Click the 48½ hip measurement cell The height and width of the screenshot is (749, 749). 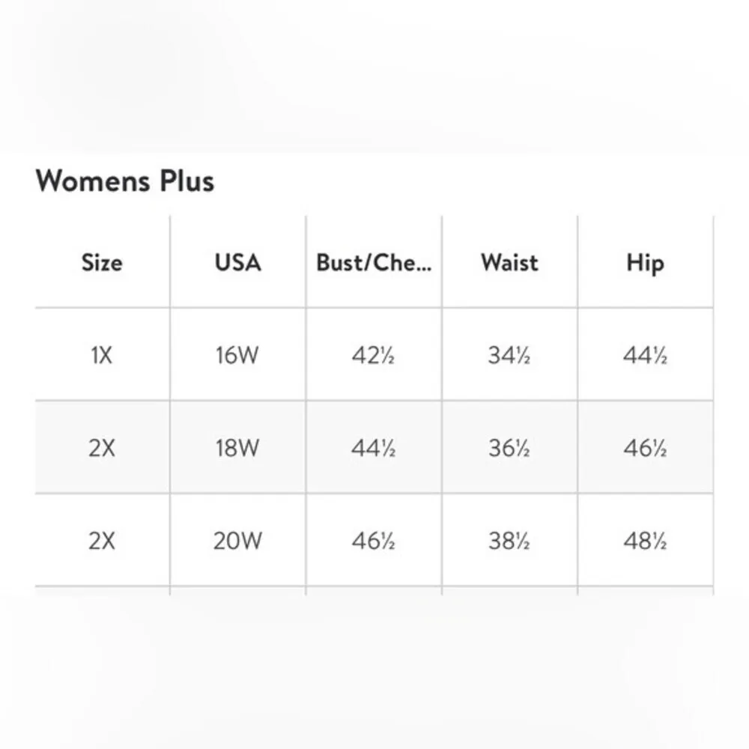(645, 541)
